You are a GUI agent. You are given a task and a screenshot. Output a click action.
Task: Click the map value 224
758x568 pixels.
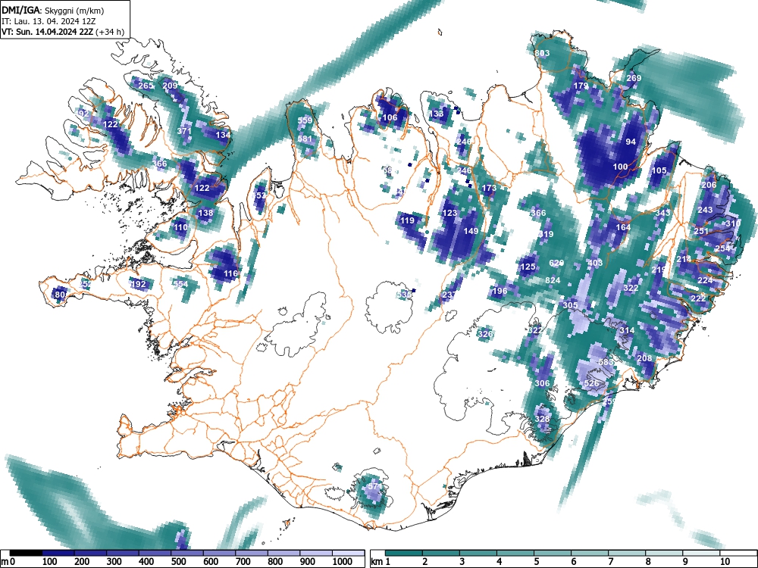click(x=705, y=280)
